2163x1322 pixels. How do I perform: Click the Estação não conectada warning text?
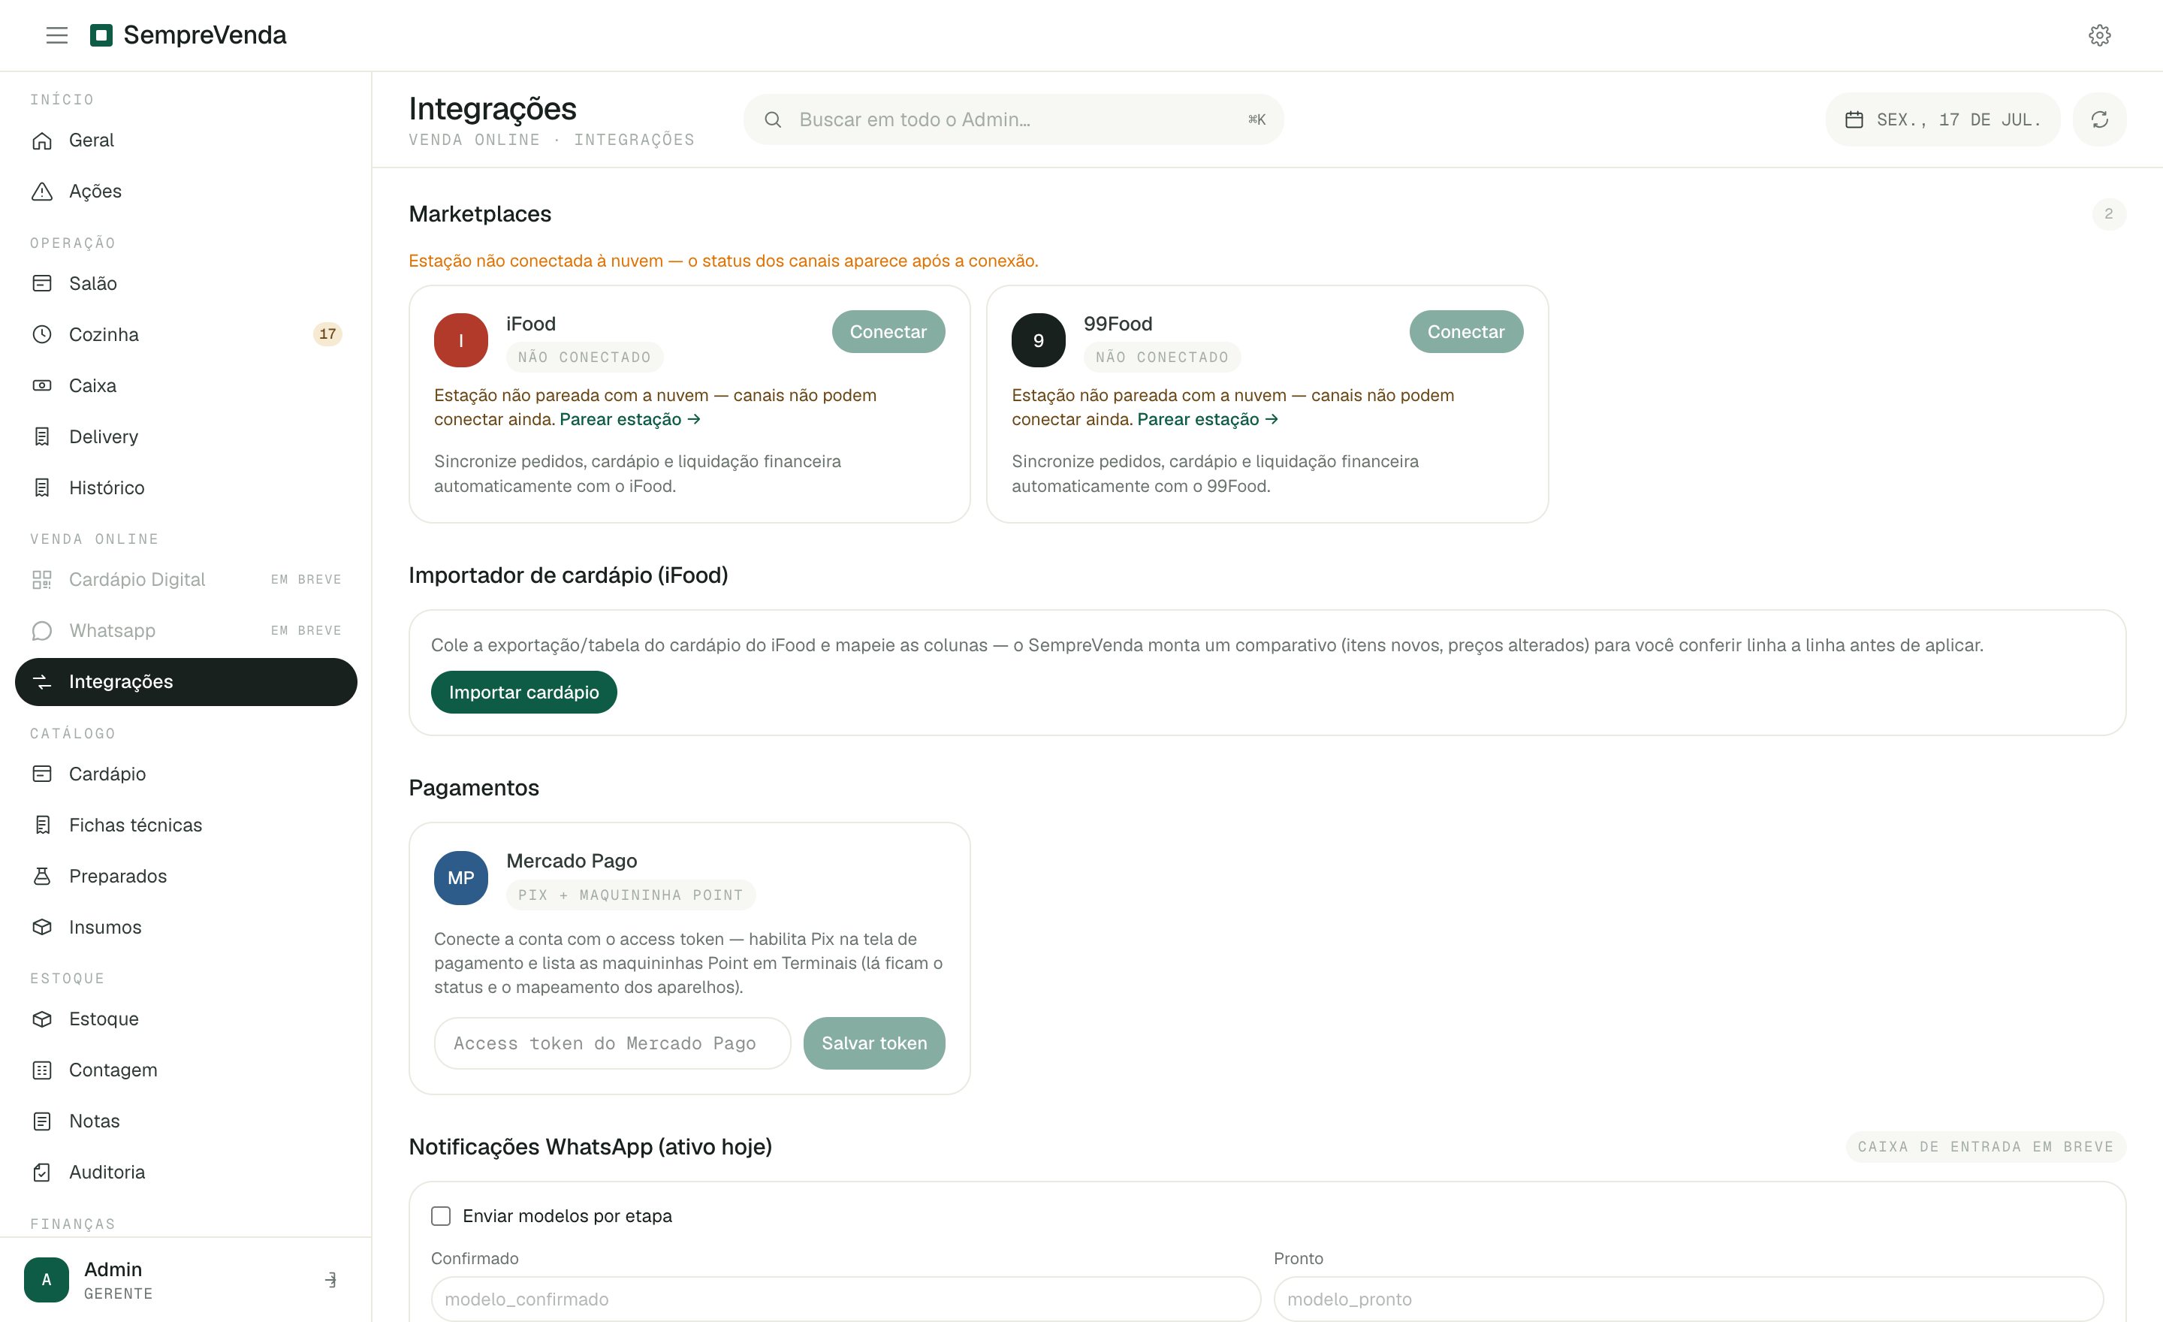point(723,261)
